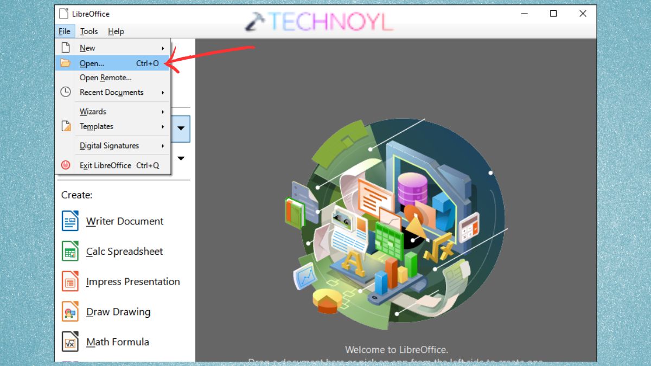Open the highlighted sidebar dropdown arrow
651x366 pixels.
tap(181, 129)
